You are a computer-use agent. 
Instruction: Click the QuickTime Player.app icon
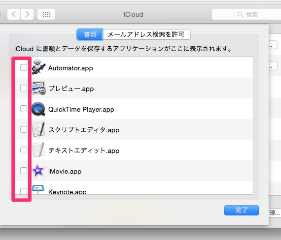point(38,109)
